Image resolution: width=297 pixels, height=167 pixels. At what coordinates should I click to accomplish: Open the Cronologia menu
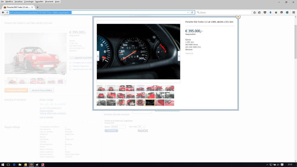point(29,1)
